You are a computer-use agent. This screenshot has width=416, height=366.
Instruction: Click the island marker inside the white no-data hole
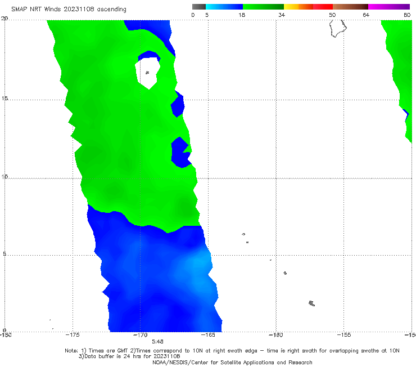147,73
